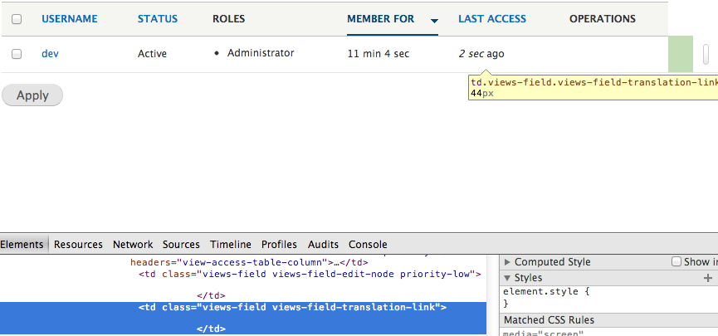Collapse the Styles section
The width and height of the screenshot is (718, 336).
coord(508,278)
